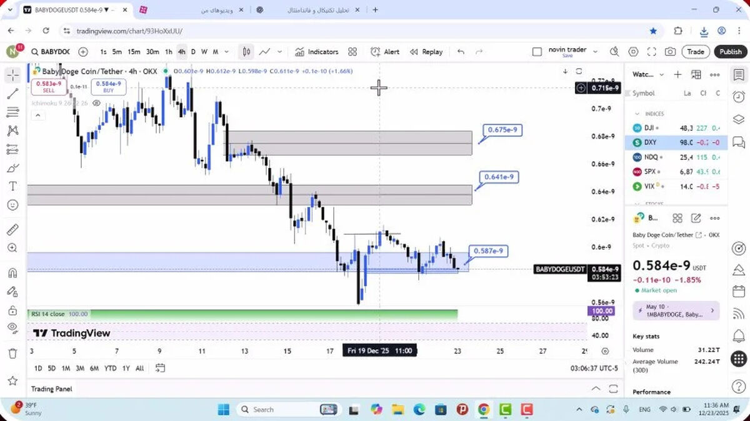Image resolution: width=750 pixels, height=421 pixels.
Task: Open BABYDOGE symbol search field
Action: coord(51,52)
